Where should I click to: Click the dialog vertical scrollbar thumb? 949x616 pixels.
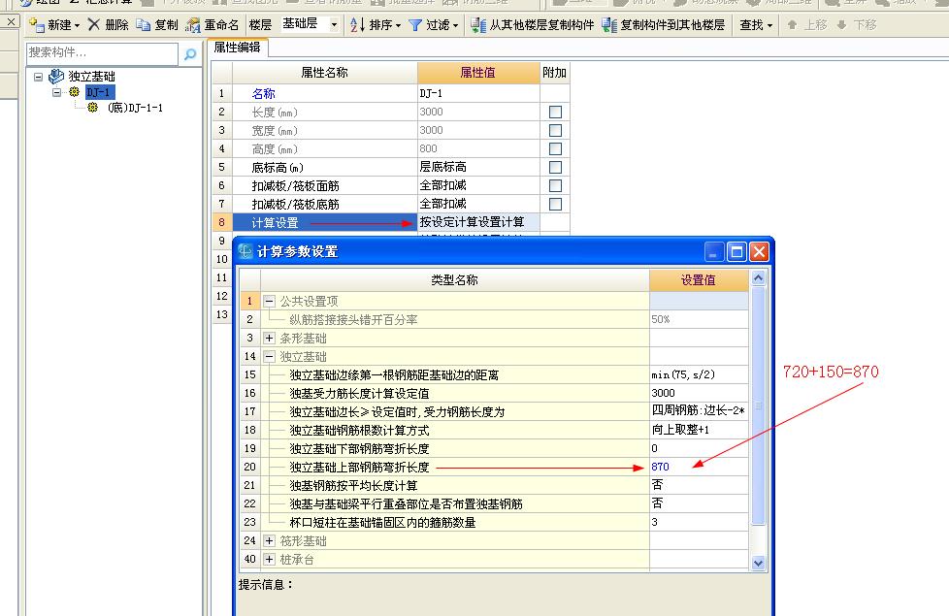758,405
